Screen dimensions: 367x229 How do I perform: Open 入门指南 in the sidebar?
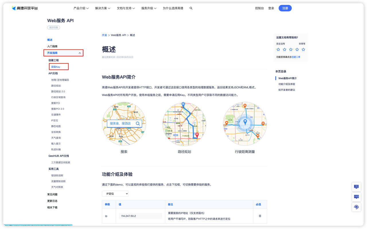point(52,46)
